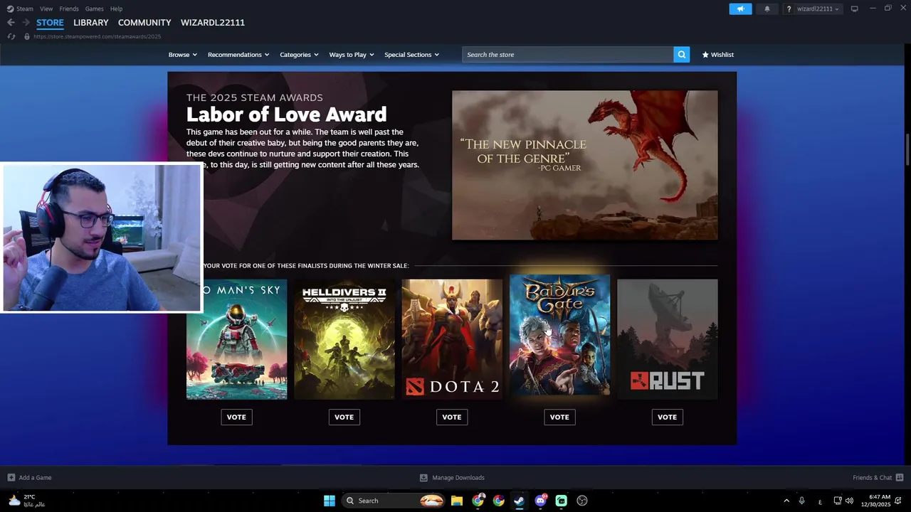Click the Windows taskbar Search box
This screenshot has width=911, height=512.
click(x=394, y=501)
